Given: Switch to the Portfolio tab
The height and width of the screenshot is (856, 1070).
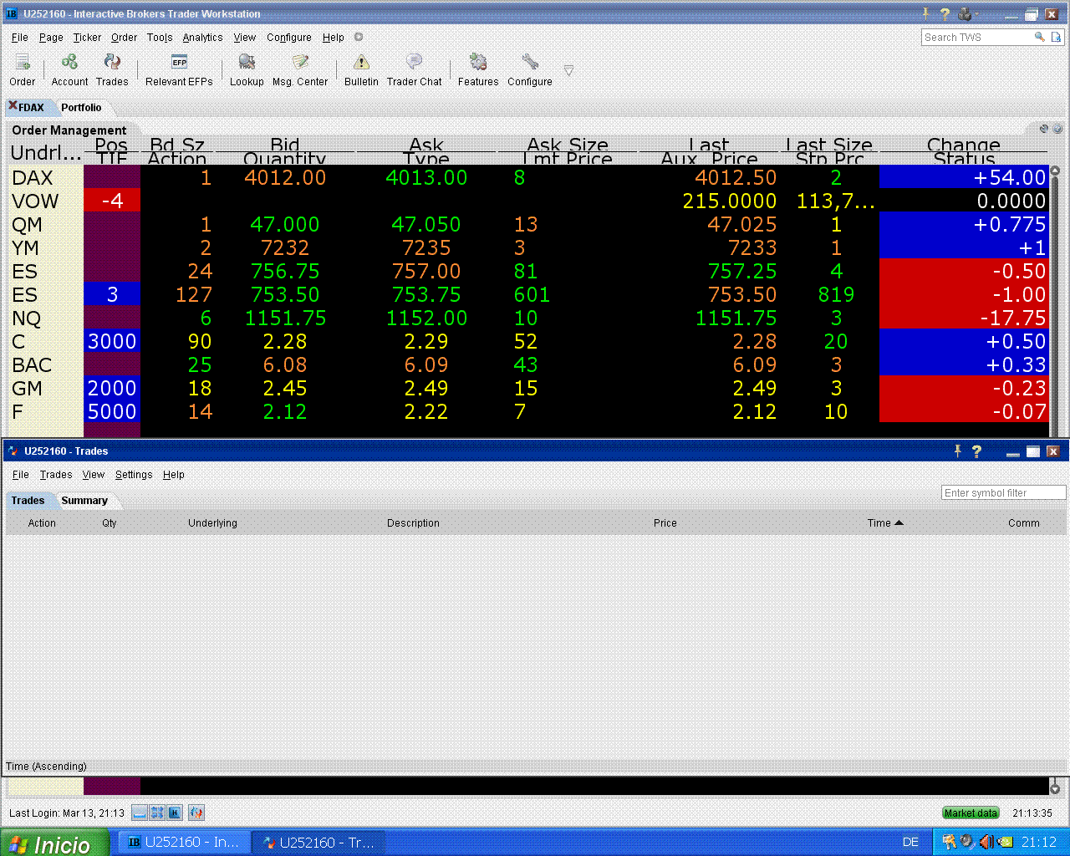Looking at the screenshot, I should [x=81, y=107].
